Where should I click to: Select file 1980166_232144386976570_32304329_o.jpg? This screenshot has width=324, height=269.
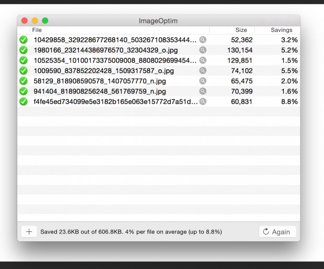106,50
